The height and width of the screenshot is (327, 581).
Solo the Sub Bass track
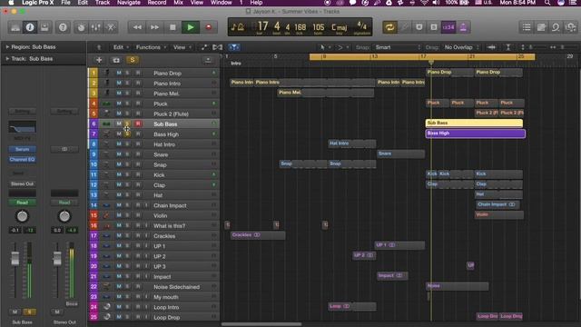[x=127, y=124]
